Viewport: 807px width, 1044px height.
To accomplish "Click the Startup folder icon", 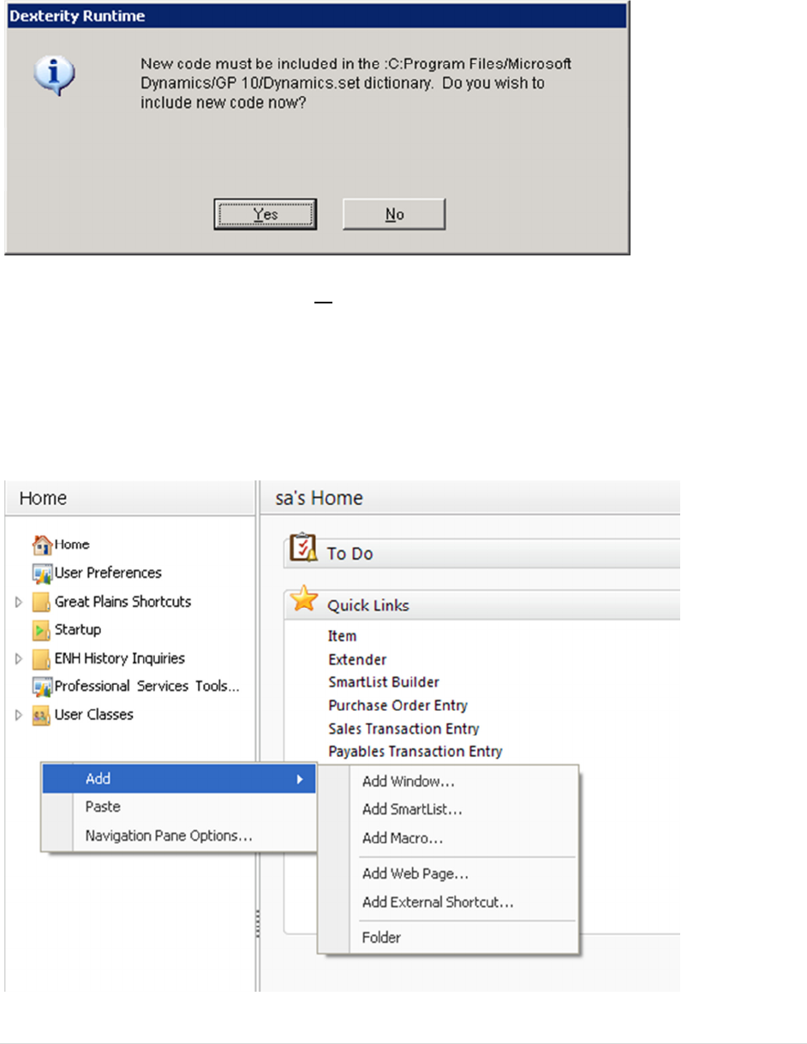I will coord(43,630).
